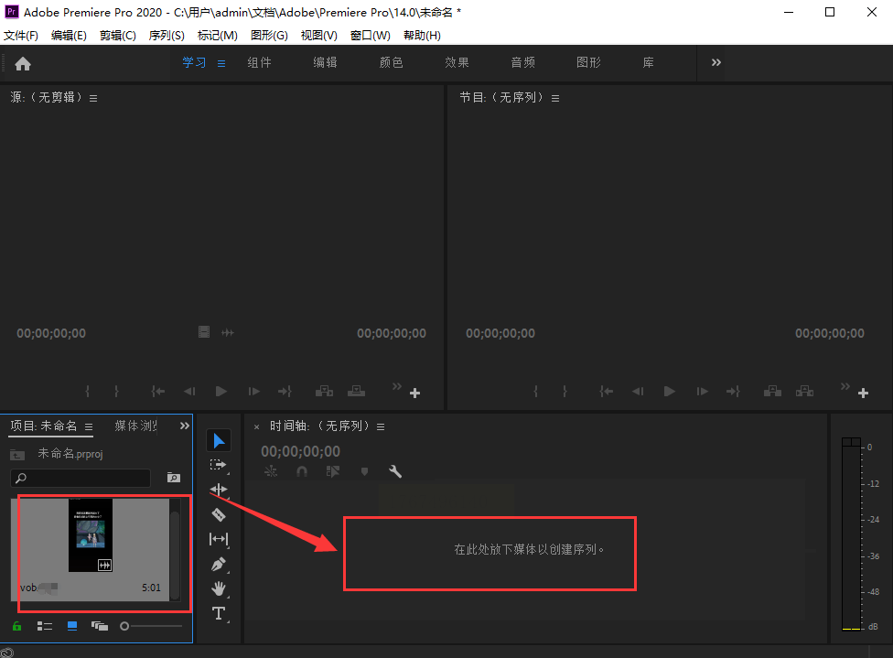Toggle project read-only green lock
This screenshot has width=893, height=658.
coord(17,626)
